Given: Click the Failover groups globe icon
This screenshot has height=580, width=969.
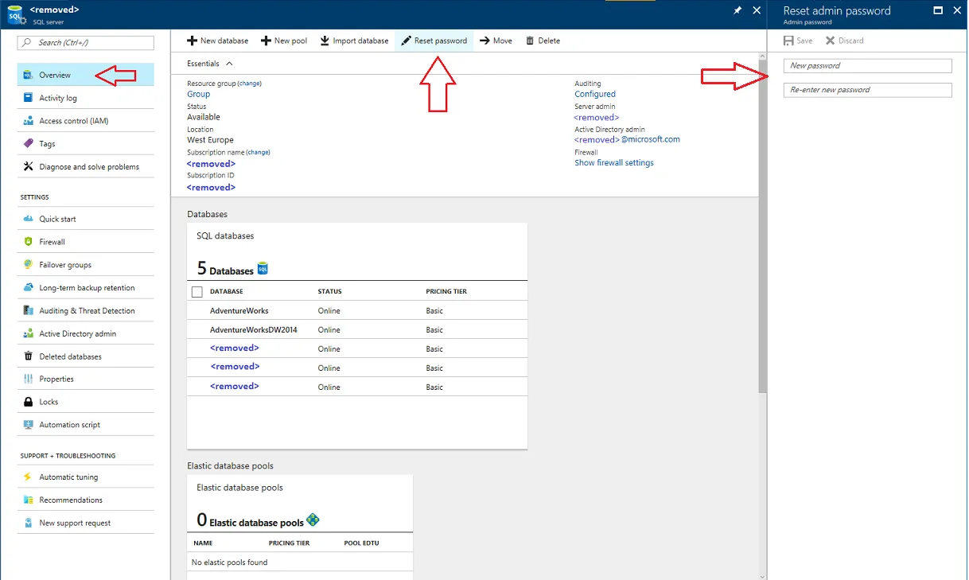Looking at the screenshot, I should point(29,265).
